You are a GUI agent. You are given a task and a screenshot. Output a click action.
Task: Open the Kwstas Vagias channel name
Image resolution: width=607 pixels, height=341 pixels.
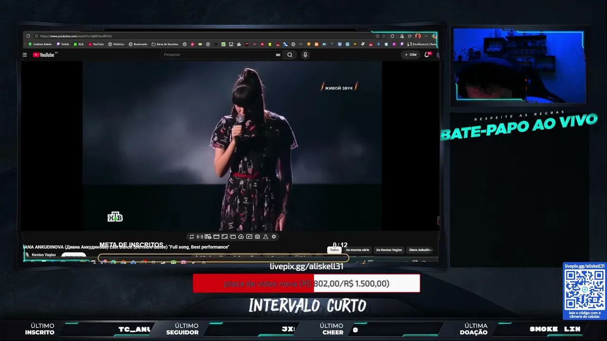click(44, 255)
